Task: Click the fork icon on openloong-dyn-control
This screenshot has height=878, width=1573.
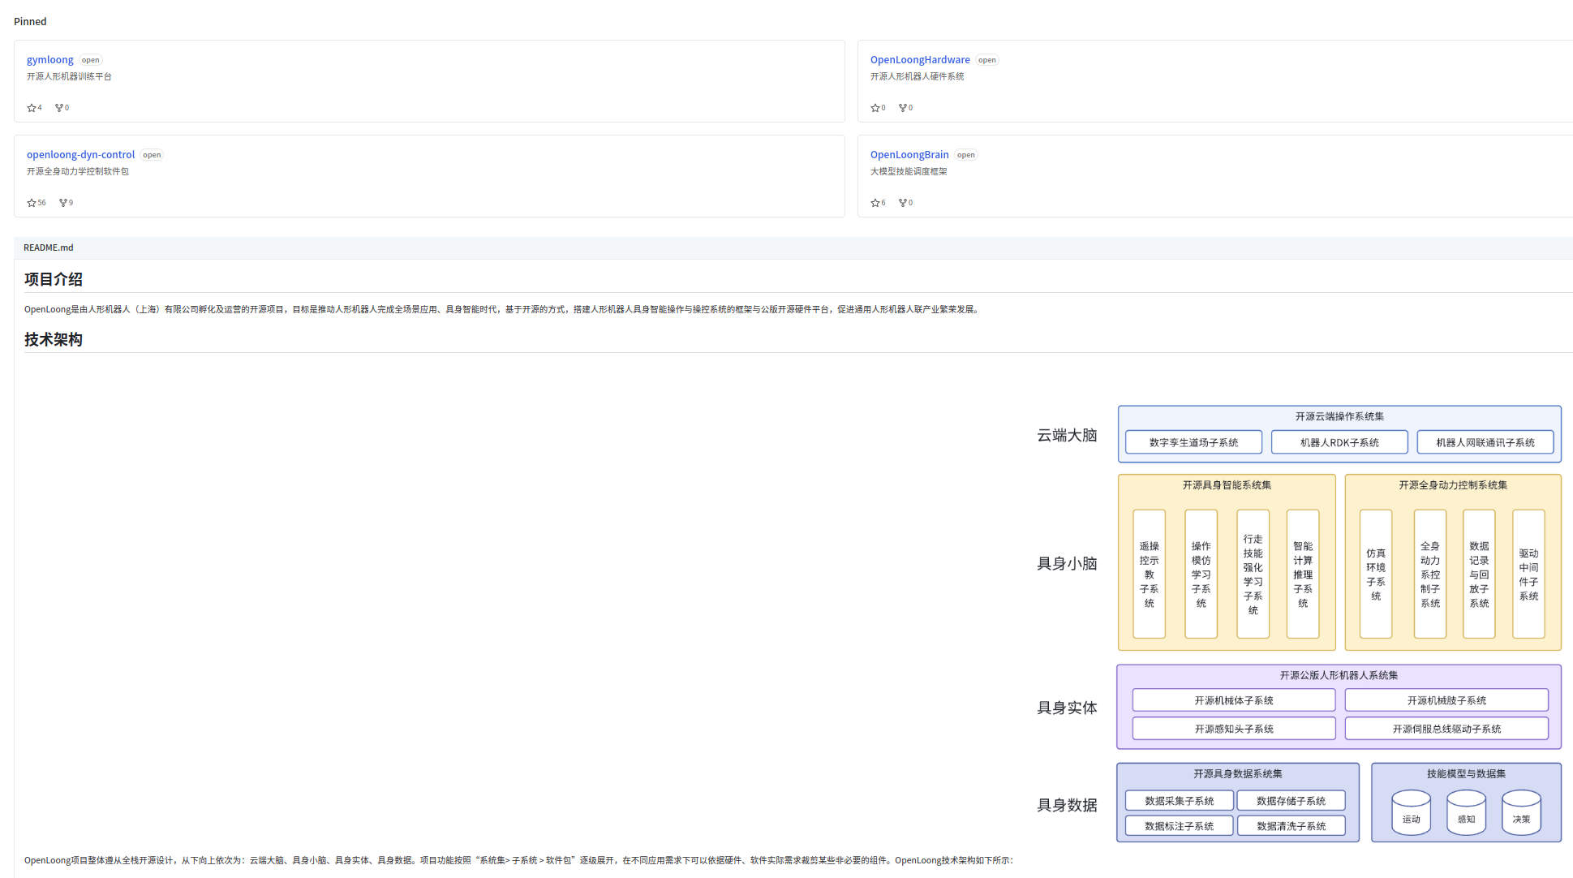Action: (x=63, y=203)
